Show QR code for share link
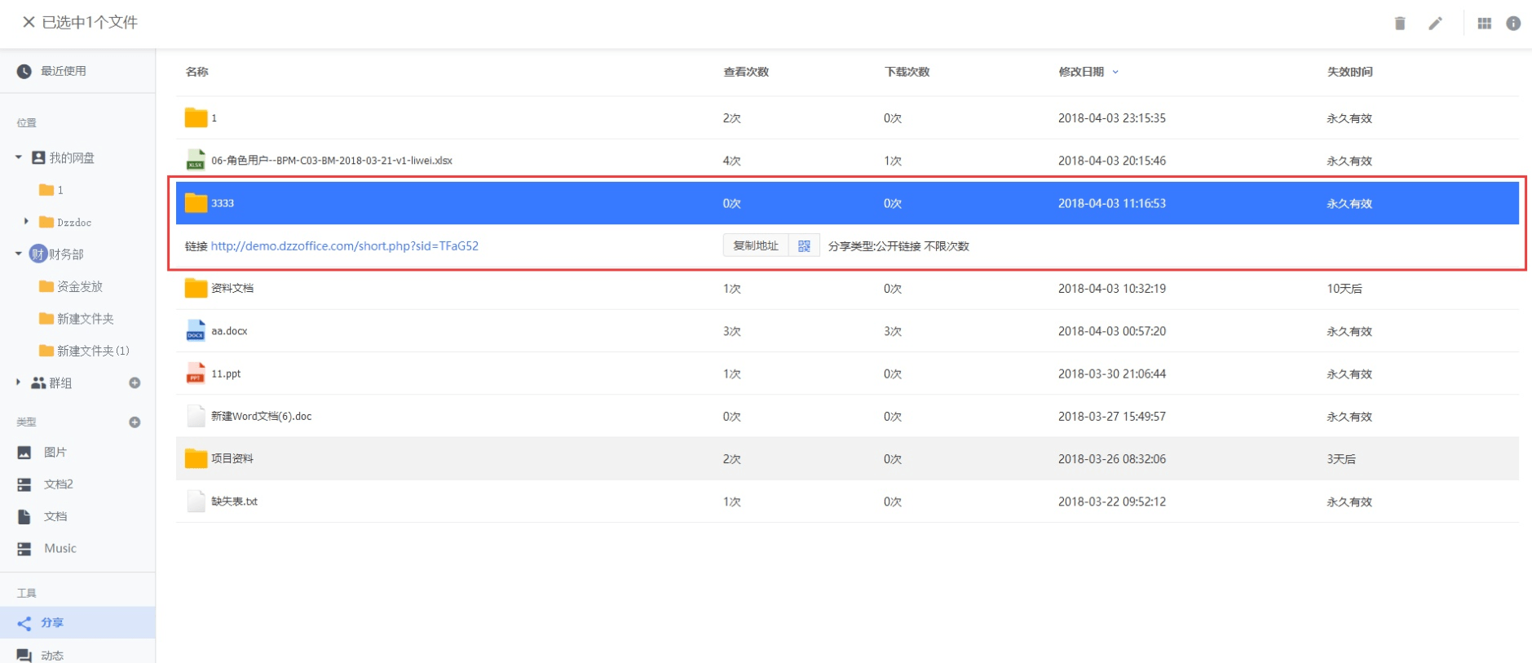This screenshot has height=663, width=1532. click(804, 245)
